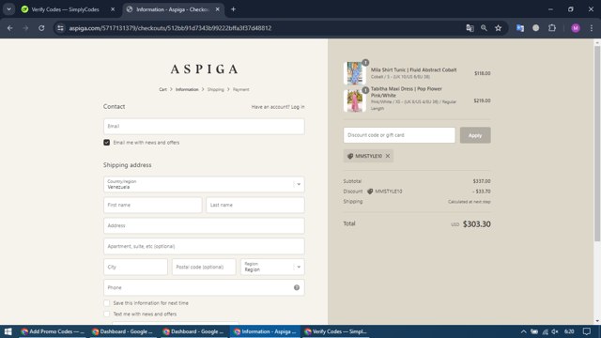
Task: Click the MMSTYLE10 tag icon chip
Action: pos(368,156)
